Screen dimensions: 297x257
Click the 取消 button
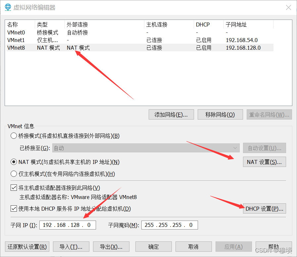[x=194, y=247]
